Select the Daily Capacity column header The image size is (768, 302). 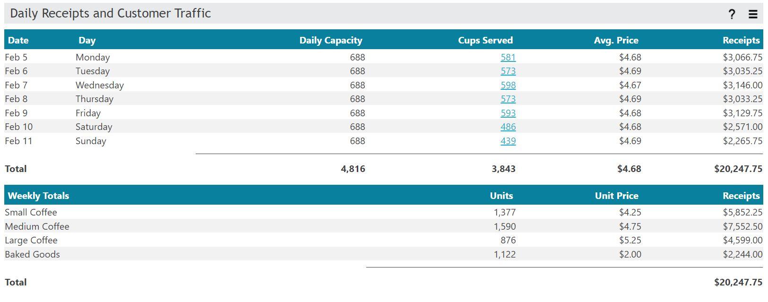pos(331,40)
